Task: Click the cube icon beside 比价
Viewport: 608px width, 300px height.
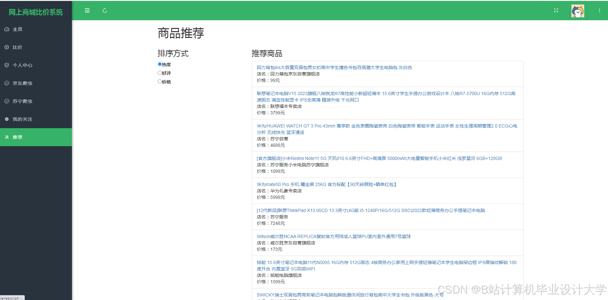Action: click(x=7, y=47)
